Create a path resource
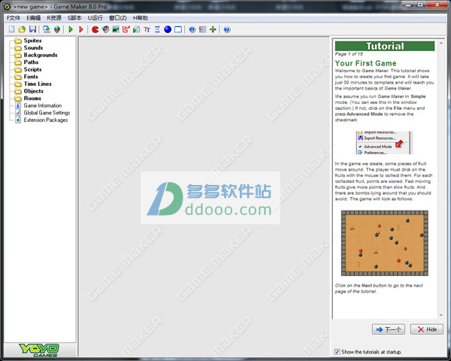This screenshot has height=361, width=451. click(x=126, y=29)
